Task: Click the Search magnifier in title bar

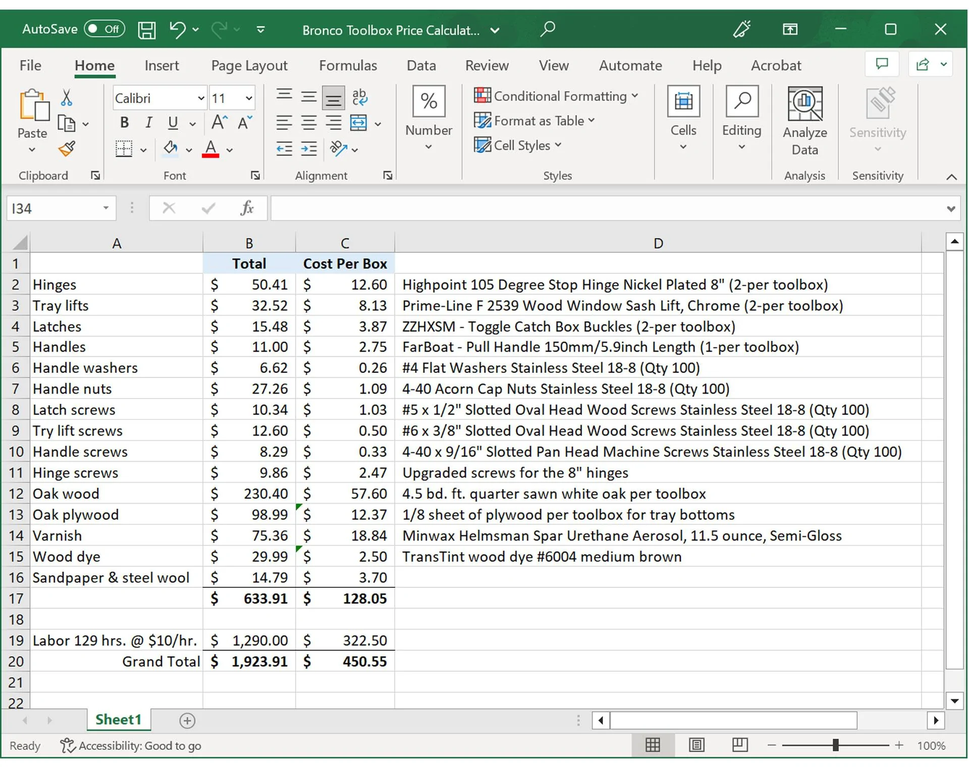Action: coord(548,29)
